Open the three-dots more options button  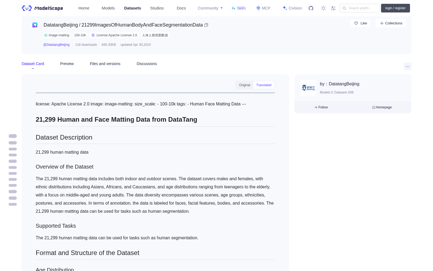tap(408, 66)
